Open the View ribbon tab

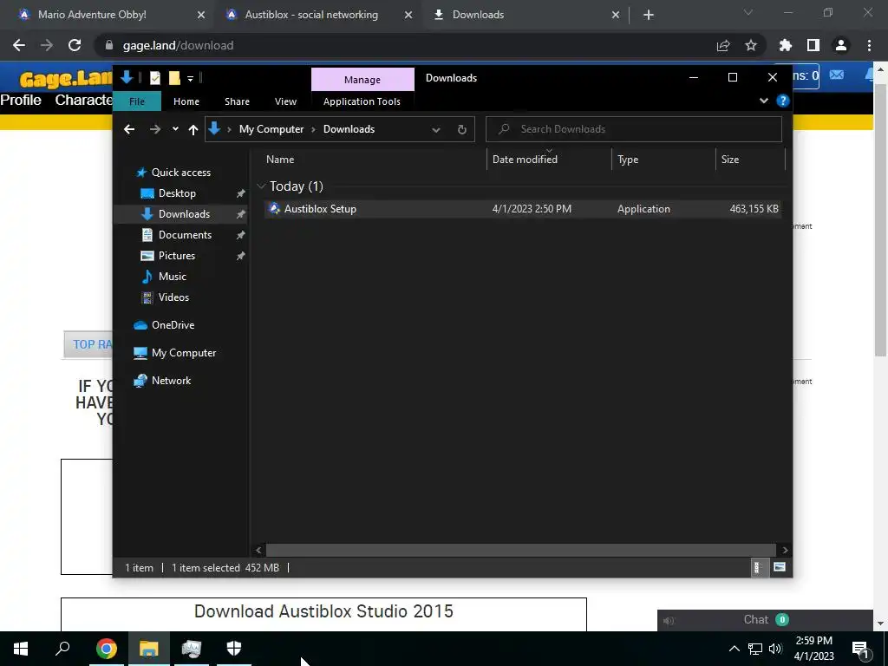coord(285,101)
